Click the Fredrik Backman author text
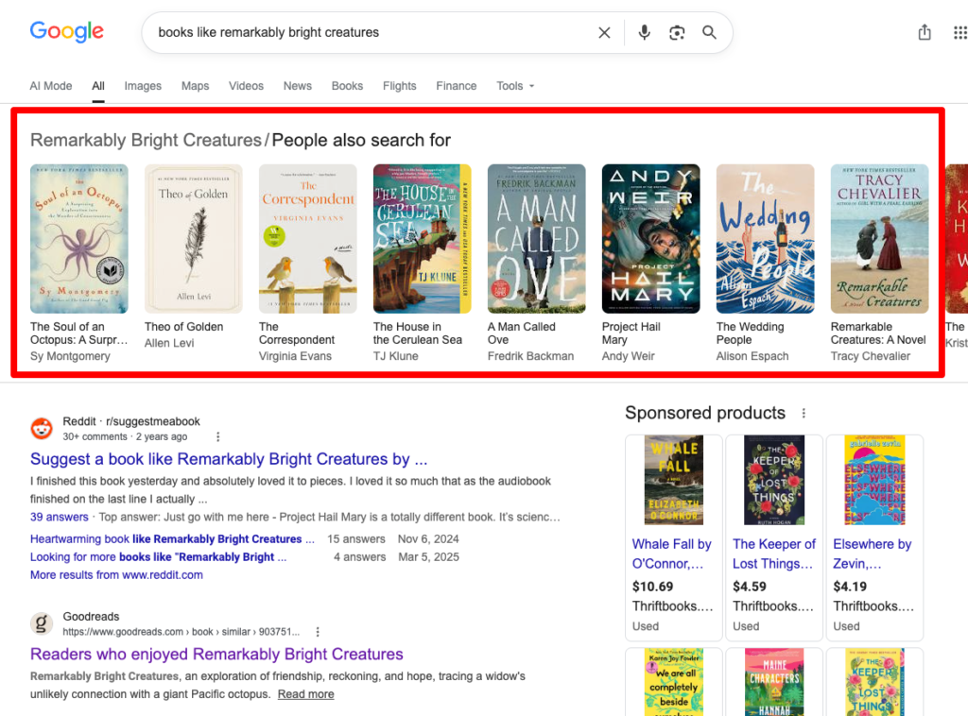 coord(530,356)
